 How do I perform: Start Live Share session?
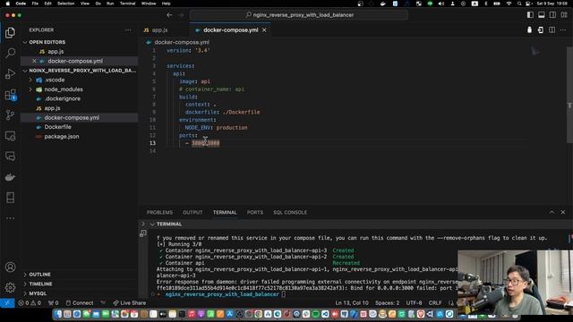pyautogui.click(x=129, y=303)
